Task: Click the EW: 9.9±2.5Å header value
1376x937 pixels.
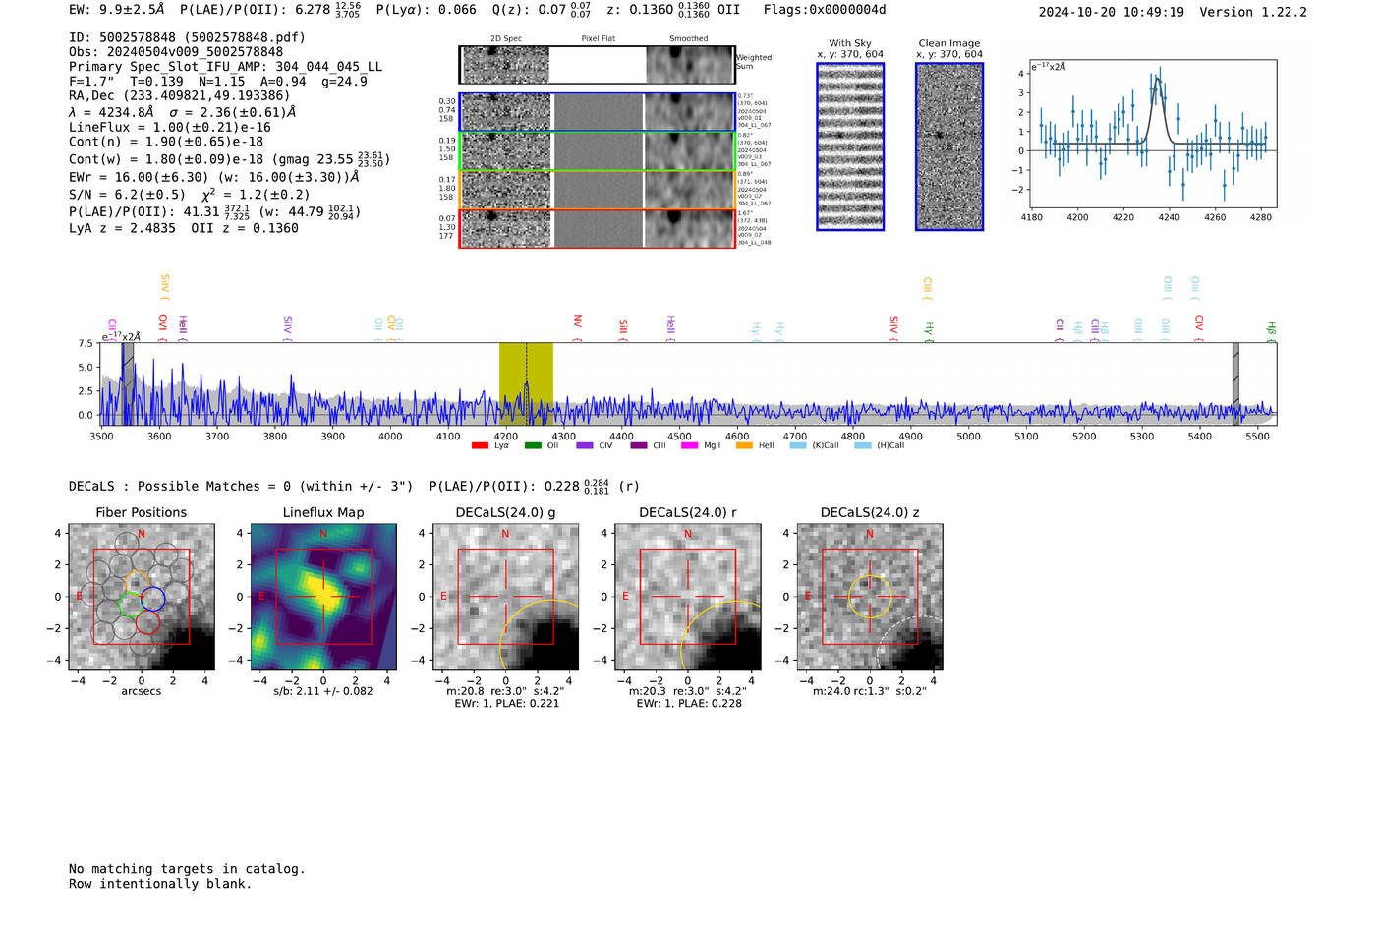Action: click(117, 10)
